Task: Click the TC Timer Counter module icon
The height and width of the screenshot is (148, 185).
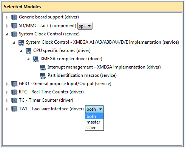Action: (x=14, y=100)
